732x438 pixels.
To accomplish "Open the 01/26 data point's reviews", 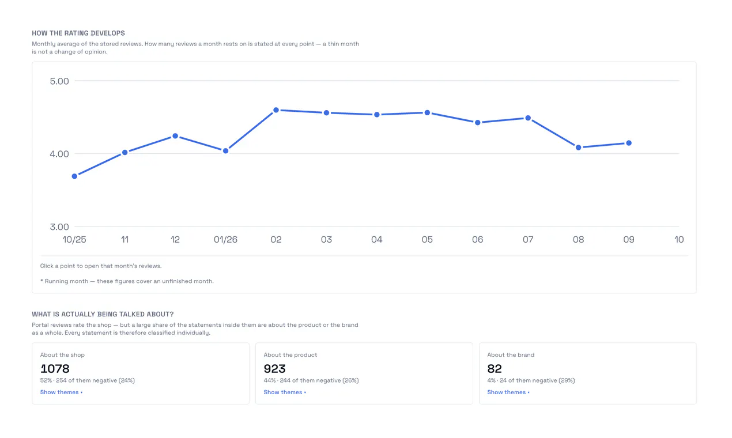I will click(x=225, y=151).
